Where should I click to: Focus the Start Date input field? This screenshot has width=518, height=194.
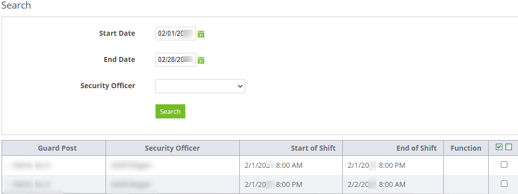coord(175,33)
